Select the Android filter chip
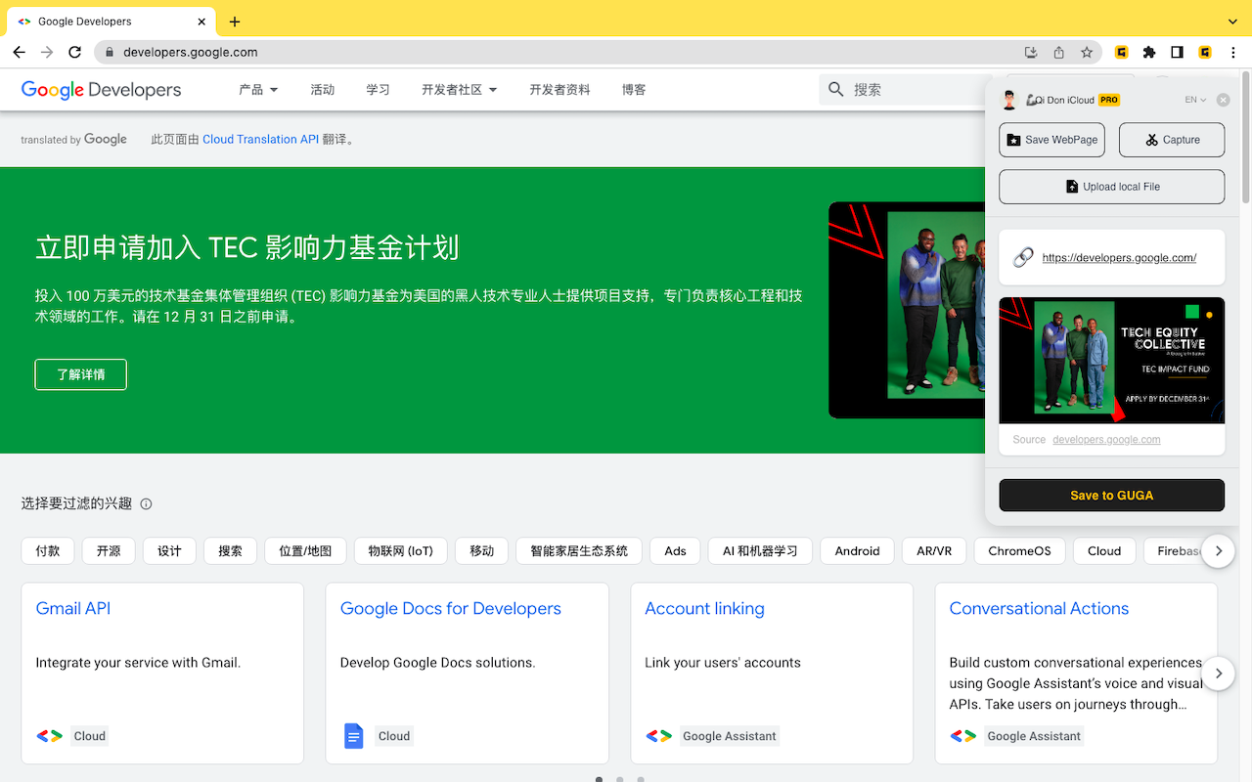 (857, 551)
